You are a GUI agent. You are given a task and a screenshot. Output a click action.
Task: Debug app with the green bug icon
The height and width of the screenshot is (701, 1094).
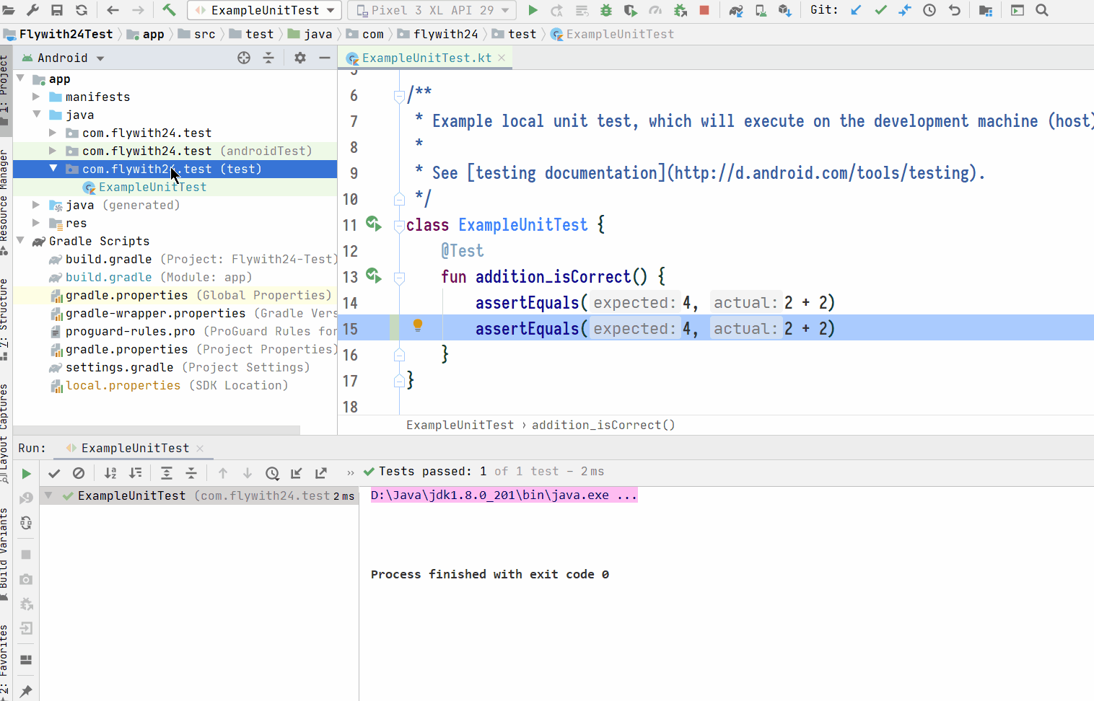click(606, 10)
